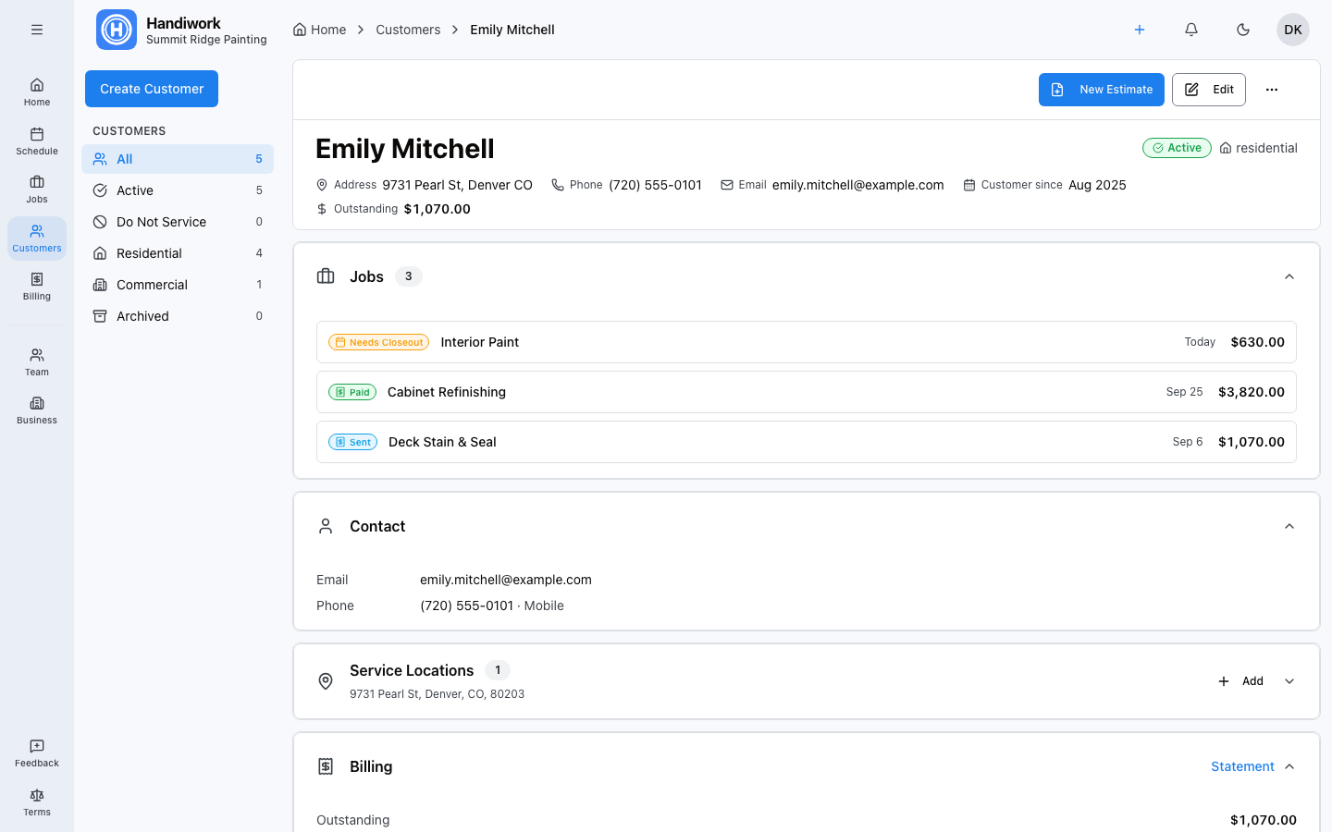The image size is (1332, 832).
Task: Click the Edit button
Action: (1209, 90)
